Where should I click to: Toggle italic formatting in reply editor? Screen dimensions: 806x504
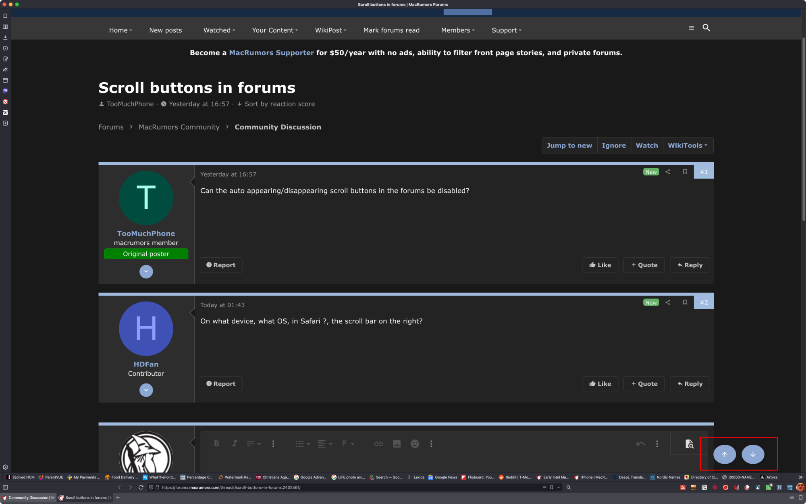234,444
